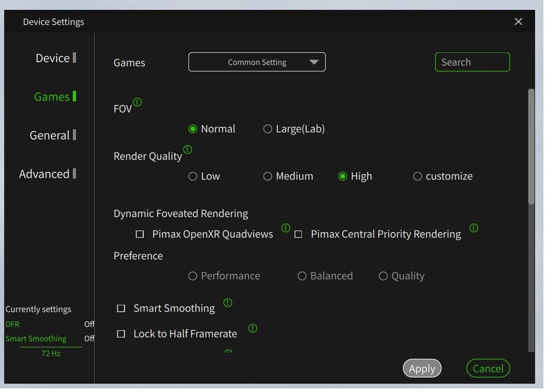Enable the Smart Smoothing checkbox
Screen dimensions: 546x392
[x=121, y=309]
